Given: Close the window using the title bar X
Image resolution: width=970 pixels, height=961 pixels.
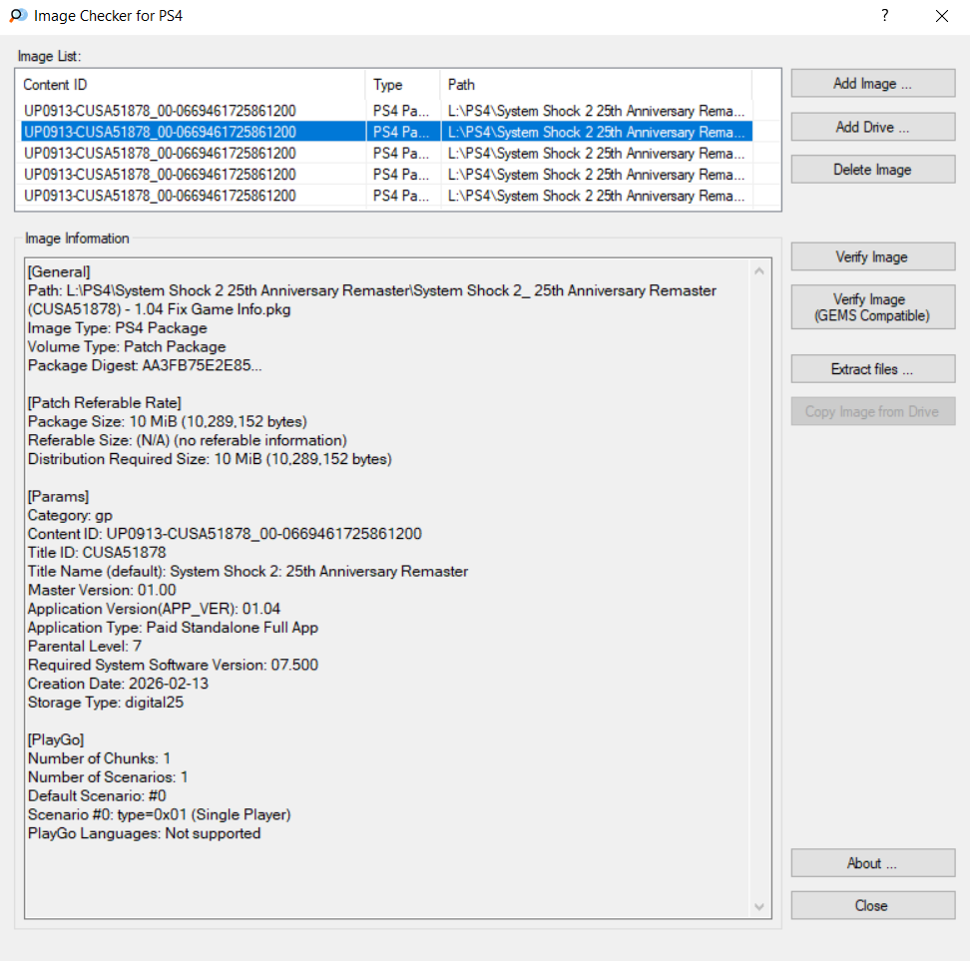Looking at the screenshot, I should pos(941,16).
